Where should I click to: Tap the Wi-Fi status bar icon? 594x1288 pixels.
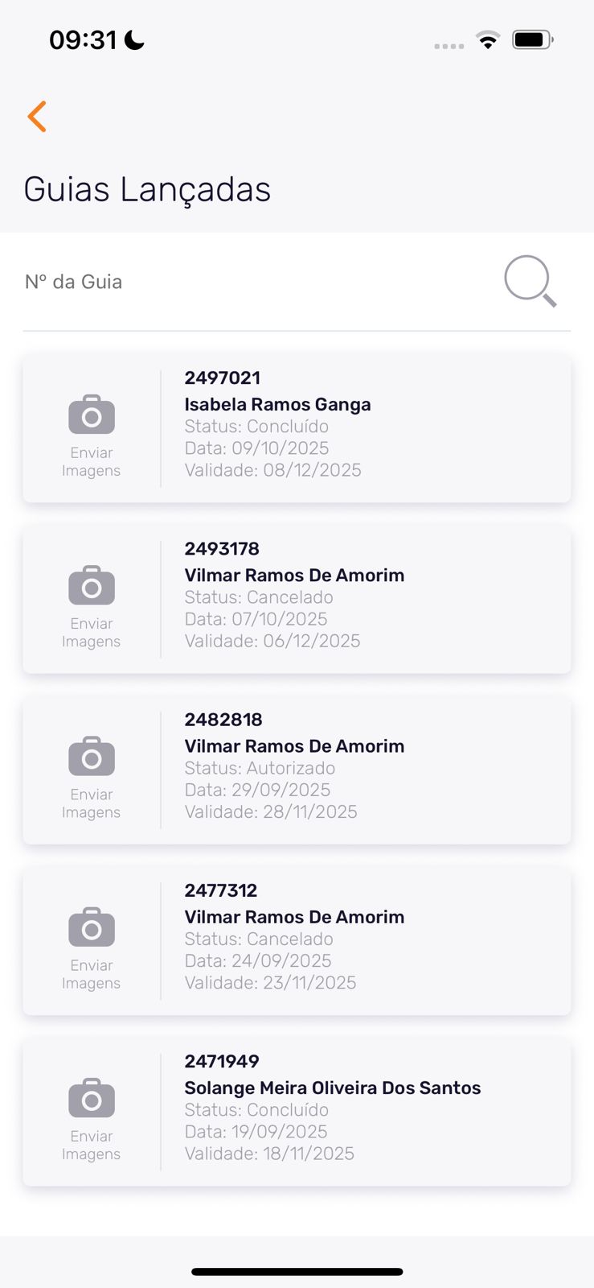[488, 39]
